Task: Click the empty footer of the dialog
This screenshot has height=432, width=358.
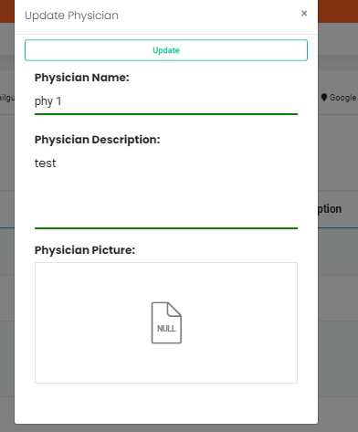Action: [x=166, y=405]
